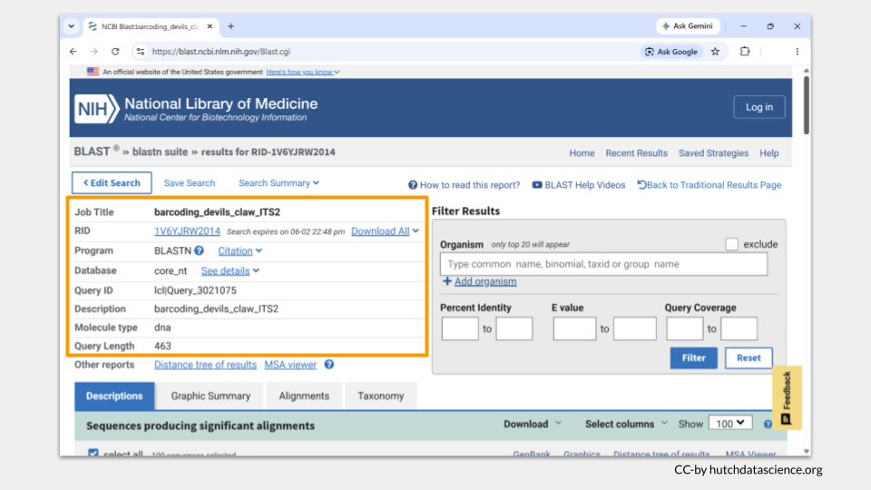The image size is (871, 490).
Task: Open the Home link in BLAST header
Action: click(x=582, y=152)
